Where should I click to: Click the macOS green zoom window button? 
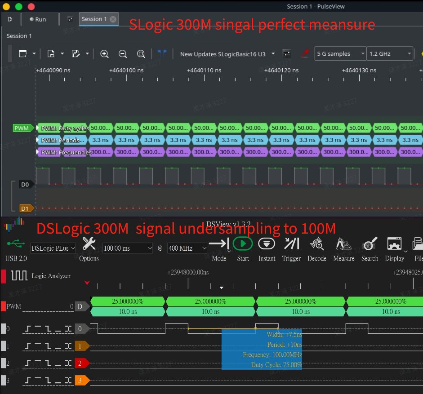(18, 6)
